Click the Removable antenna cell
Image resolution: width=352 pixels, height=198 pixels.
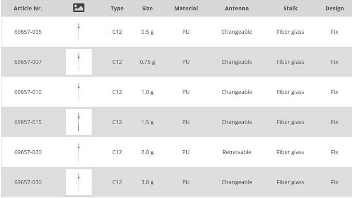click(236, 152)
